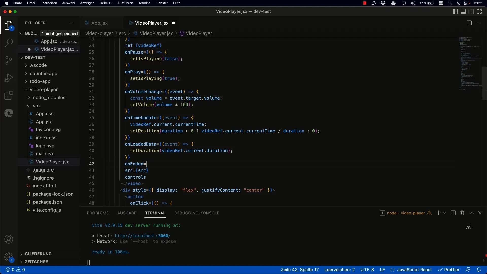The image size is (487, 274).
Task: Open the Ausführen menu
Action: tap(125, 3)
